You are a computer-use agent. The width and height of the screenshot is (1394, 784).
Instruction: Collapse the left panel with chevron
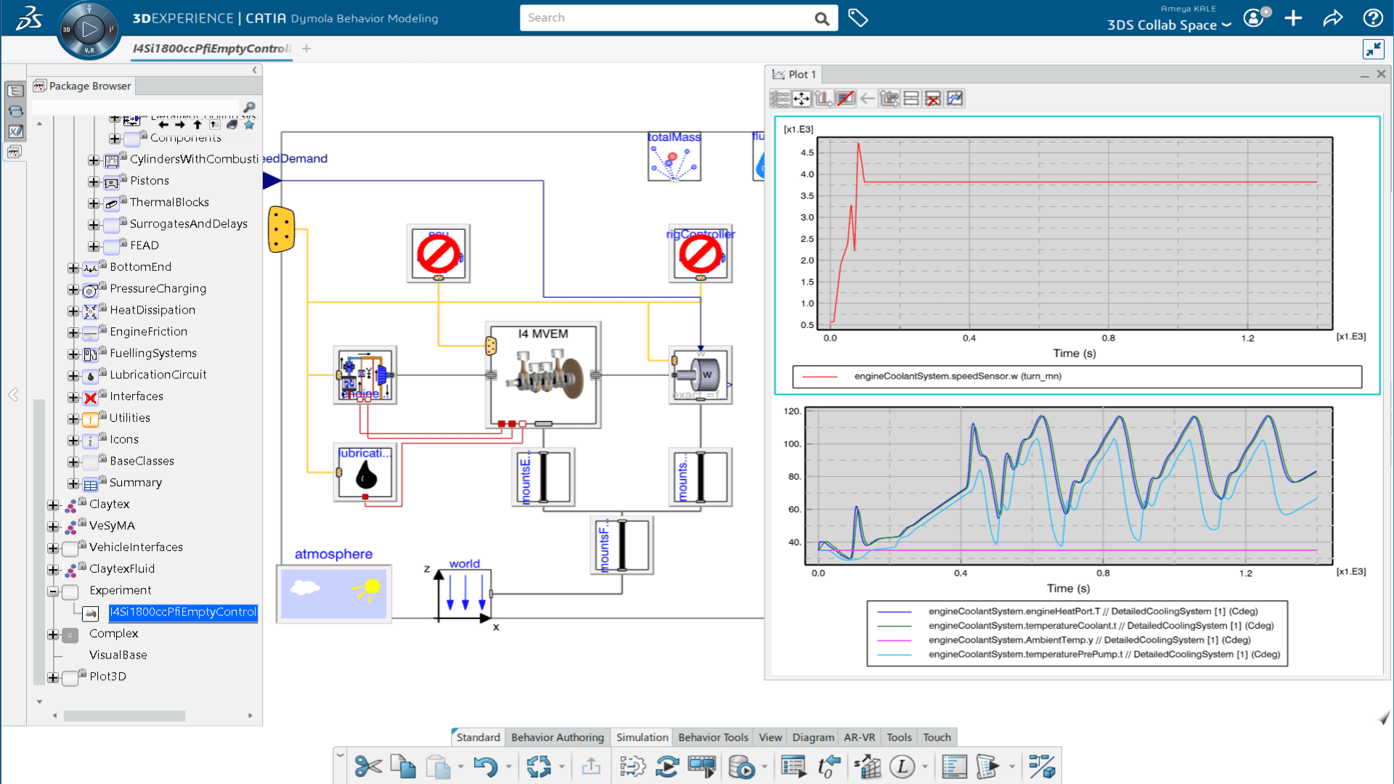click(254, 70)
